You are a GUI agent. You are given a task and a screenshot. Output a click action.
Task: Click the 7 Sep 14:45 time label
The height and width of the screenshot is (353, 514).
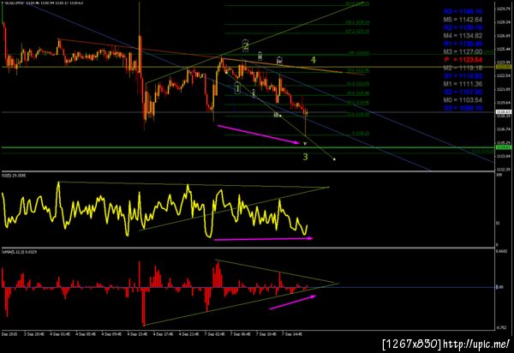click(292, 334)
